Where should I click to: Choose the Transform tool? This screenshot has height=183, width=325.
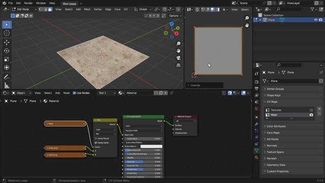(x=7, y=68)
